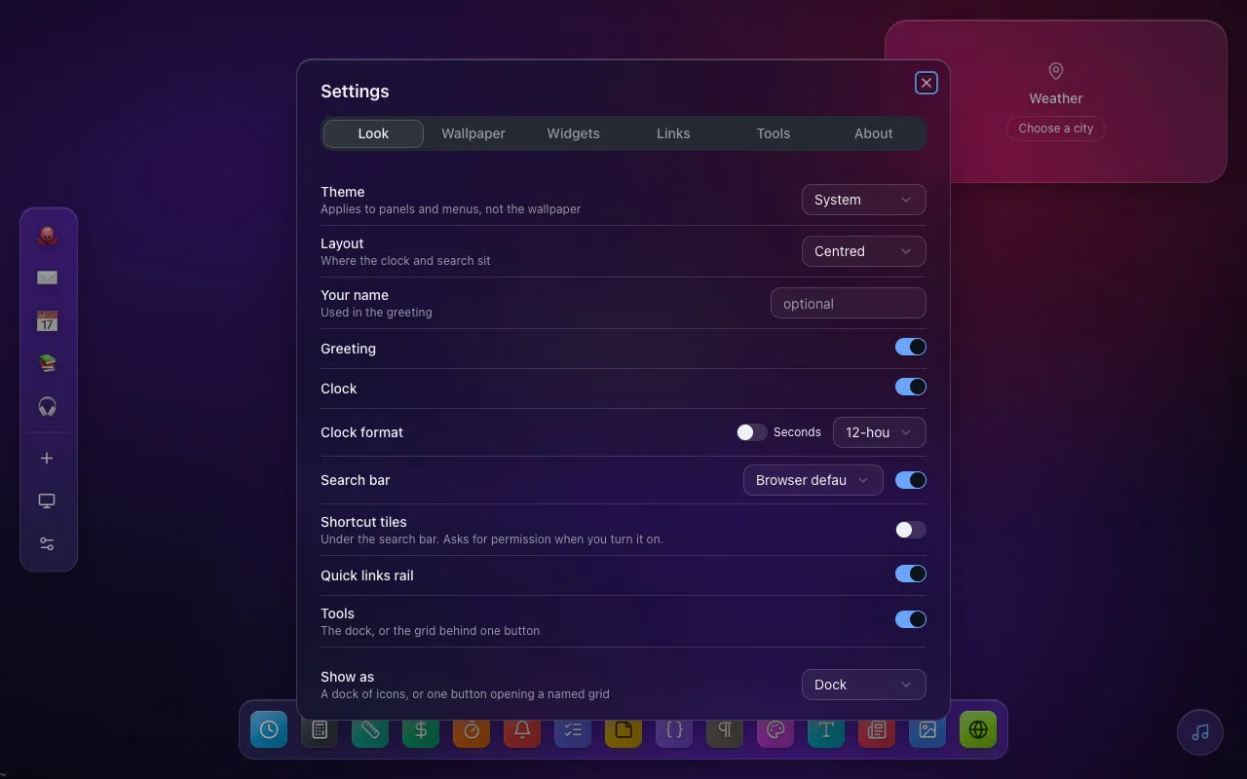Click the Your name input field
The width and height of the screenshot is (1247, 779).
(849, 303)
